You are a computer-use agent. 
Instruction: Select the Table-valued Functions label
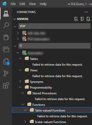click(x=50, y=111)
